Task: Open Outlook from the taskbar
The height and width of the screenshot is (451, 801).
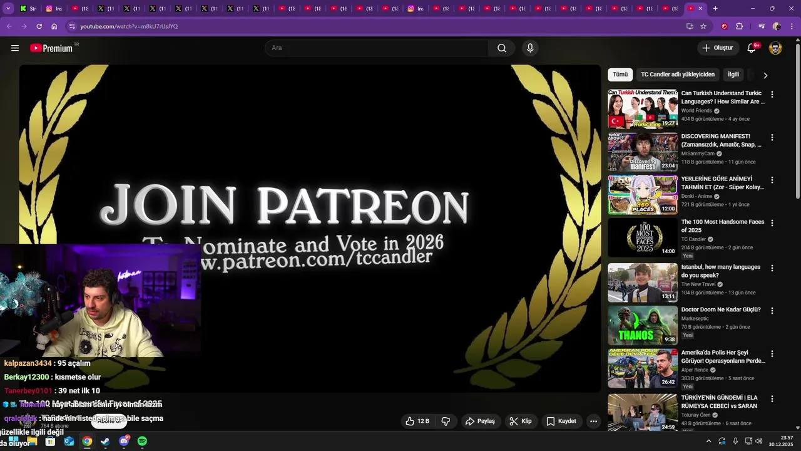Action: 69,441
